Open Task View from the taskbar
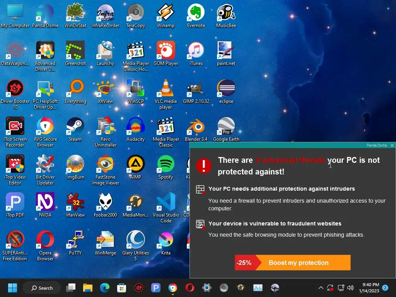The width and height of the screenshot is (396, 297). (71, 288)
